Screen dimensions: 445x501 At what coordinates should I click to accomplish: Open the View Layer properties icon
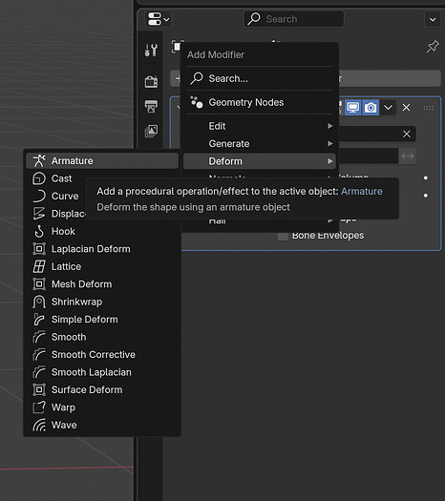click(151, 131)
